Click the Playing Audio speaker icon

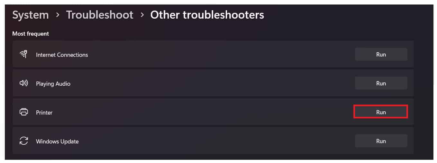tap(23, 83)
